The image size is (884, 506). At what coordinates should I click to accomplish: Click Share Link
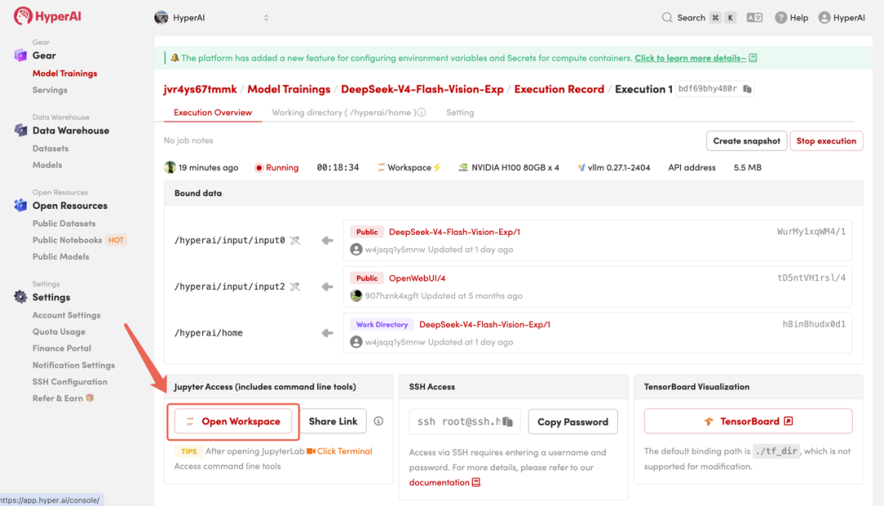(332, 422)
